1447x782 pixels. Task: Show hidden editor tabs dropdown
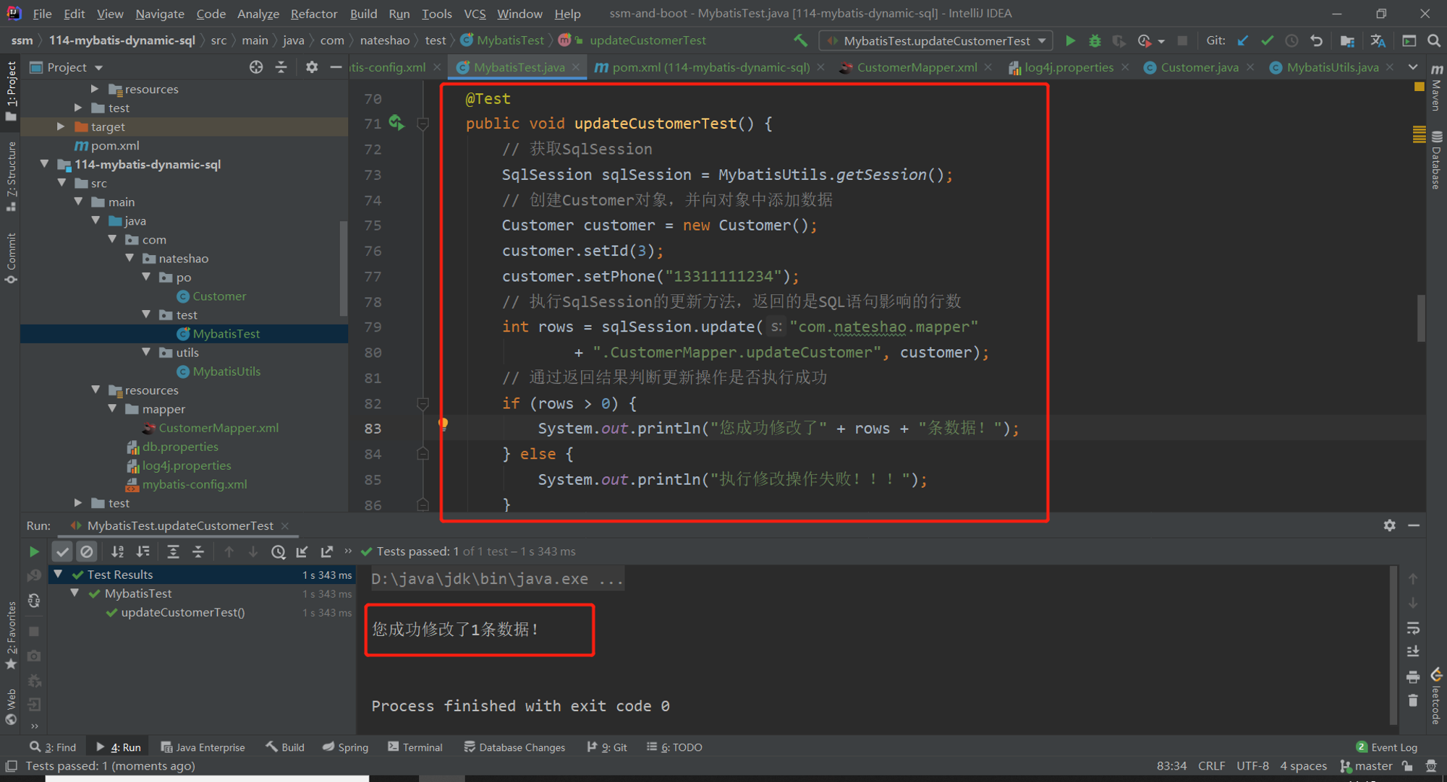pos(1413,67)
